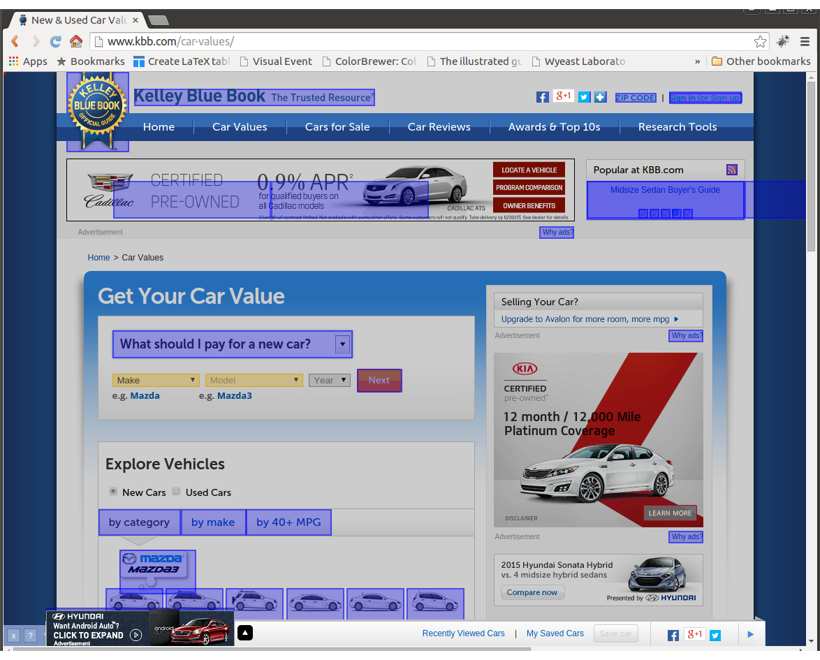Click the Next button
This screenshot has width=820, height=660.
[x=379, y=380]
